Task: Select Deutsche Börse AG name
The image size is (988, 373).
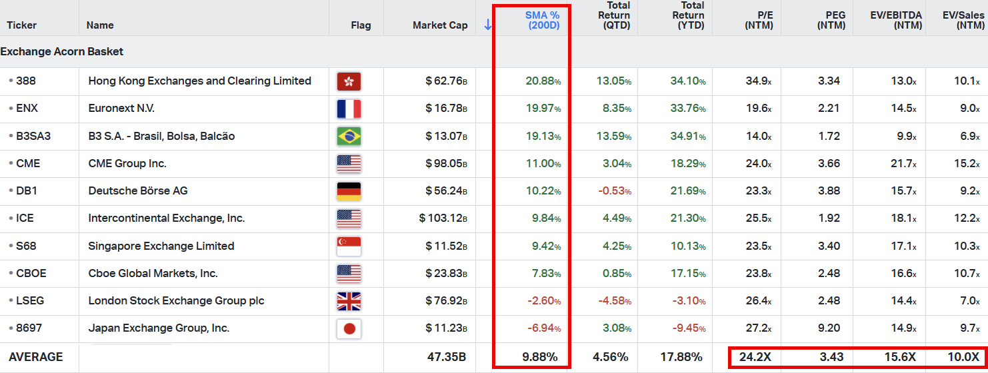Action: [138, 190]
